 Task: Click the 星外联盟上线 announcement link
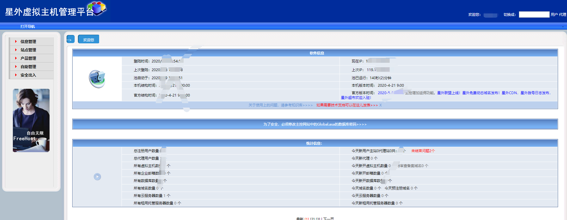coord(449,93)
